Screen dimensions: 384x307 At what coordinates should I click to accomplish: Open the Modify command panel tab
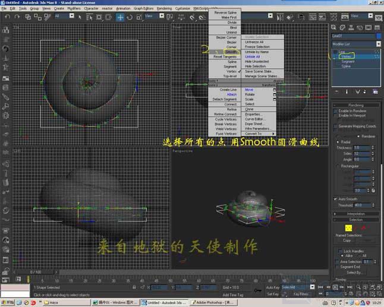342,27
